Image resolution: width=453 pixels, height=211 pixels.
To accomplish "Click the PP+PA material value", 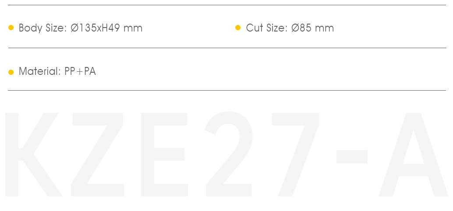I will point(80,71).
